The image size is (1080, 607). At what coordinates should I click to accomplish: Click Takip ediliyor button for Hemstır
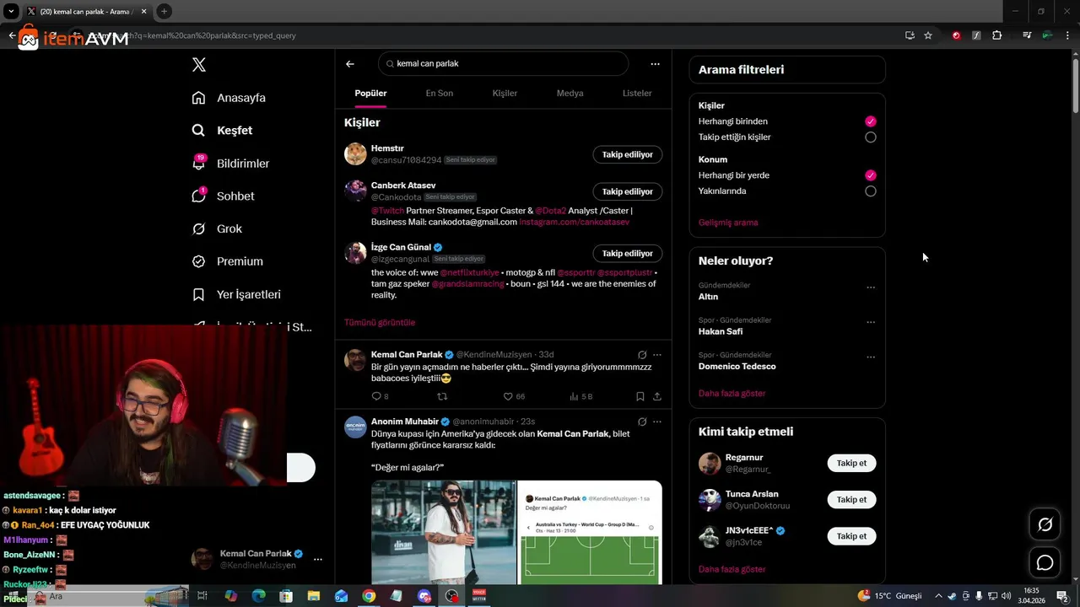(628, 154)
